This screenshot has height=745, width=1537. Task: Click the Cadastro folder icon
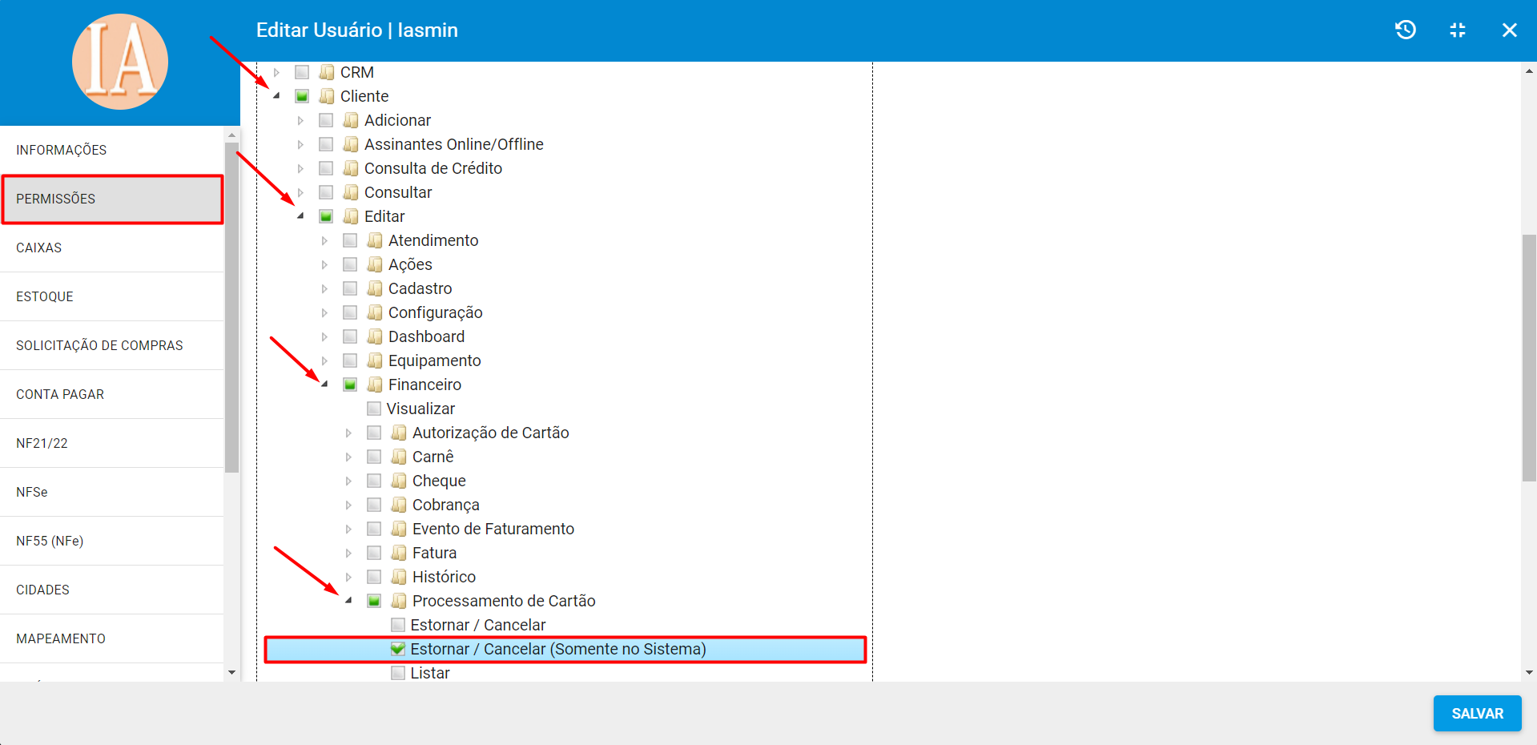click(x=375, y=288)
